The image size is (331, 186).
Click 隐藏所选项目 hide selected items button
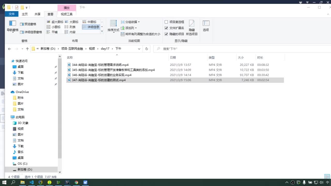point(192,28)
